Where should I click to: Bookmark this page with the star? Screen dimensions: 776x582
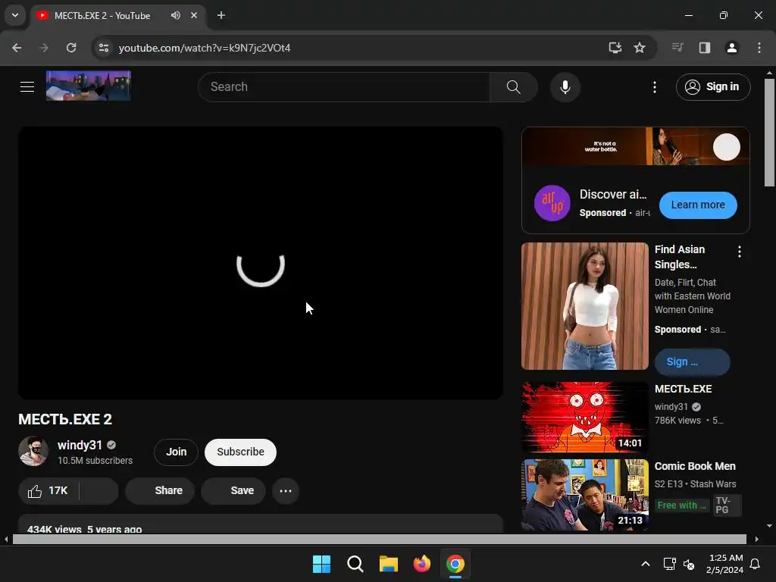click(640, 48)
